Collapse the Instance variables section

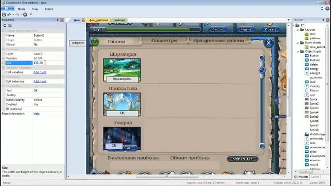click(x=3, y=68)
